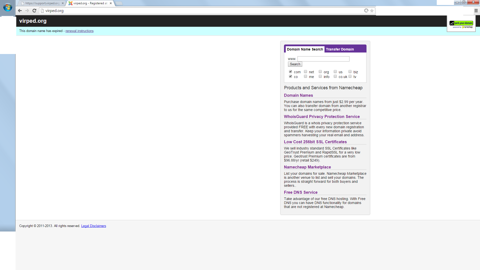The height and width of the screenshot is (270, 480).
Task: Uncheck the com extension checkbox
Action: click(x=290, y=72)
